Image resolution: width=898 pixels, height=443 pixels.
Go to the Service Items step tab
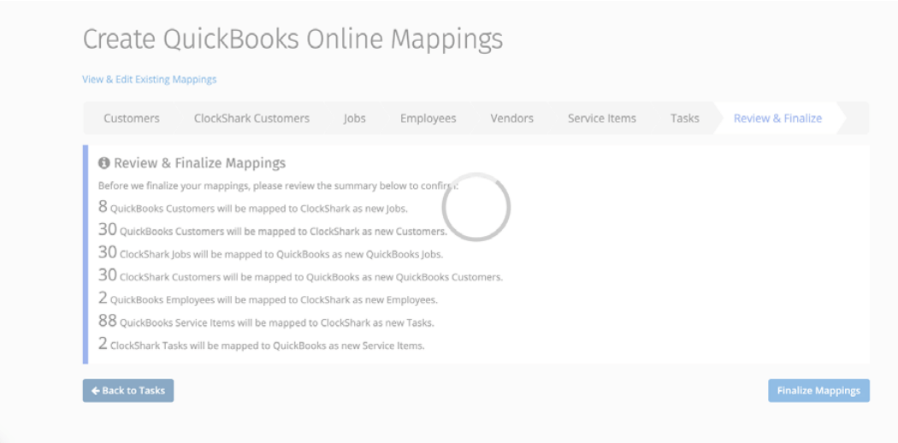tap(602, 119)
